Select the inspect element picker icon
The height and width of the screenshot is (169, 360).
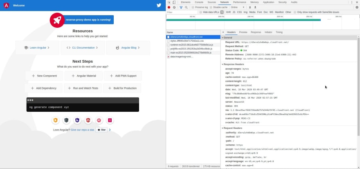(x=169, y=2)
